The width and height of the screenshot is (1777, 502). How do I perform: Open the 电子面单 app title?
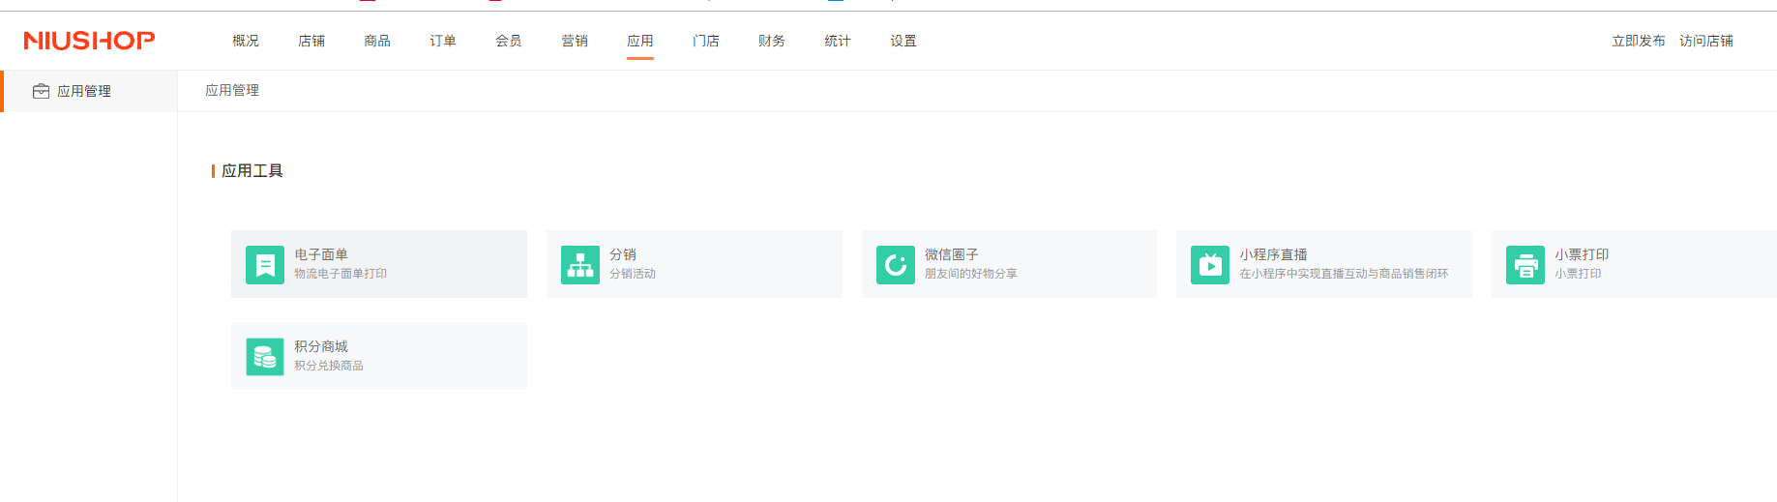(x=321, y=254)
